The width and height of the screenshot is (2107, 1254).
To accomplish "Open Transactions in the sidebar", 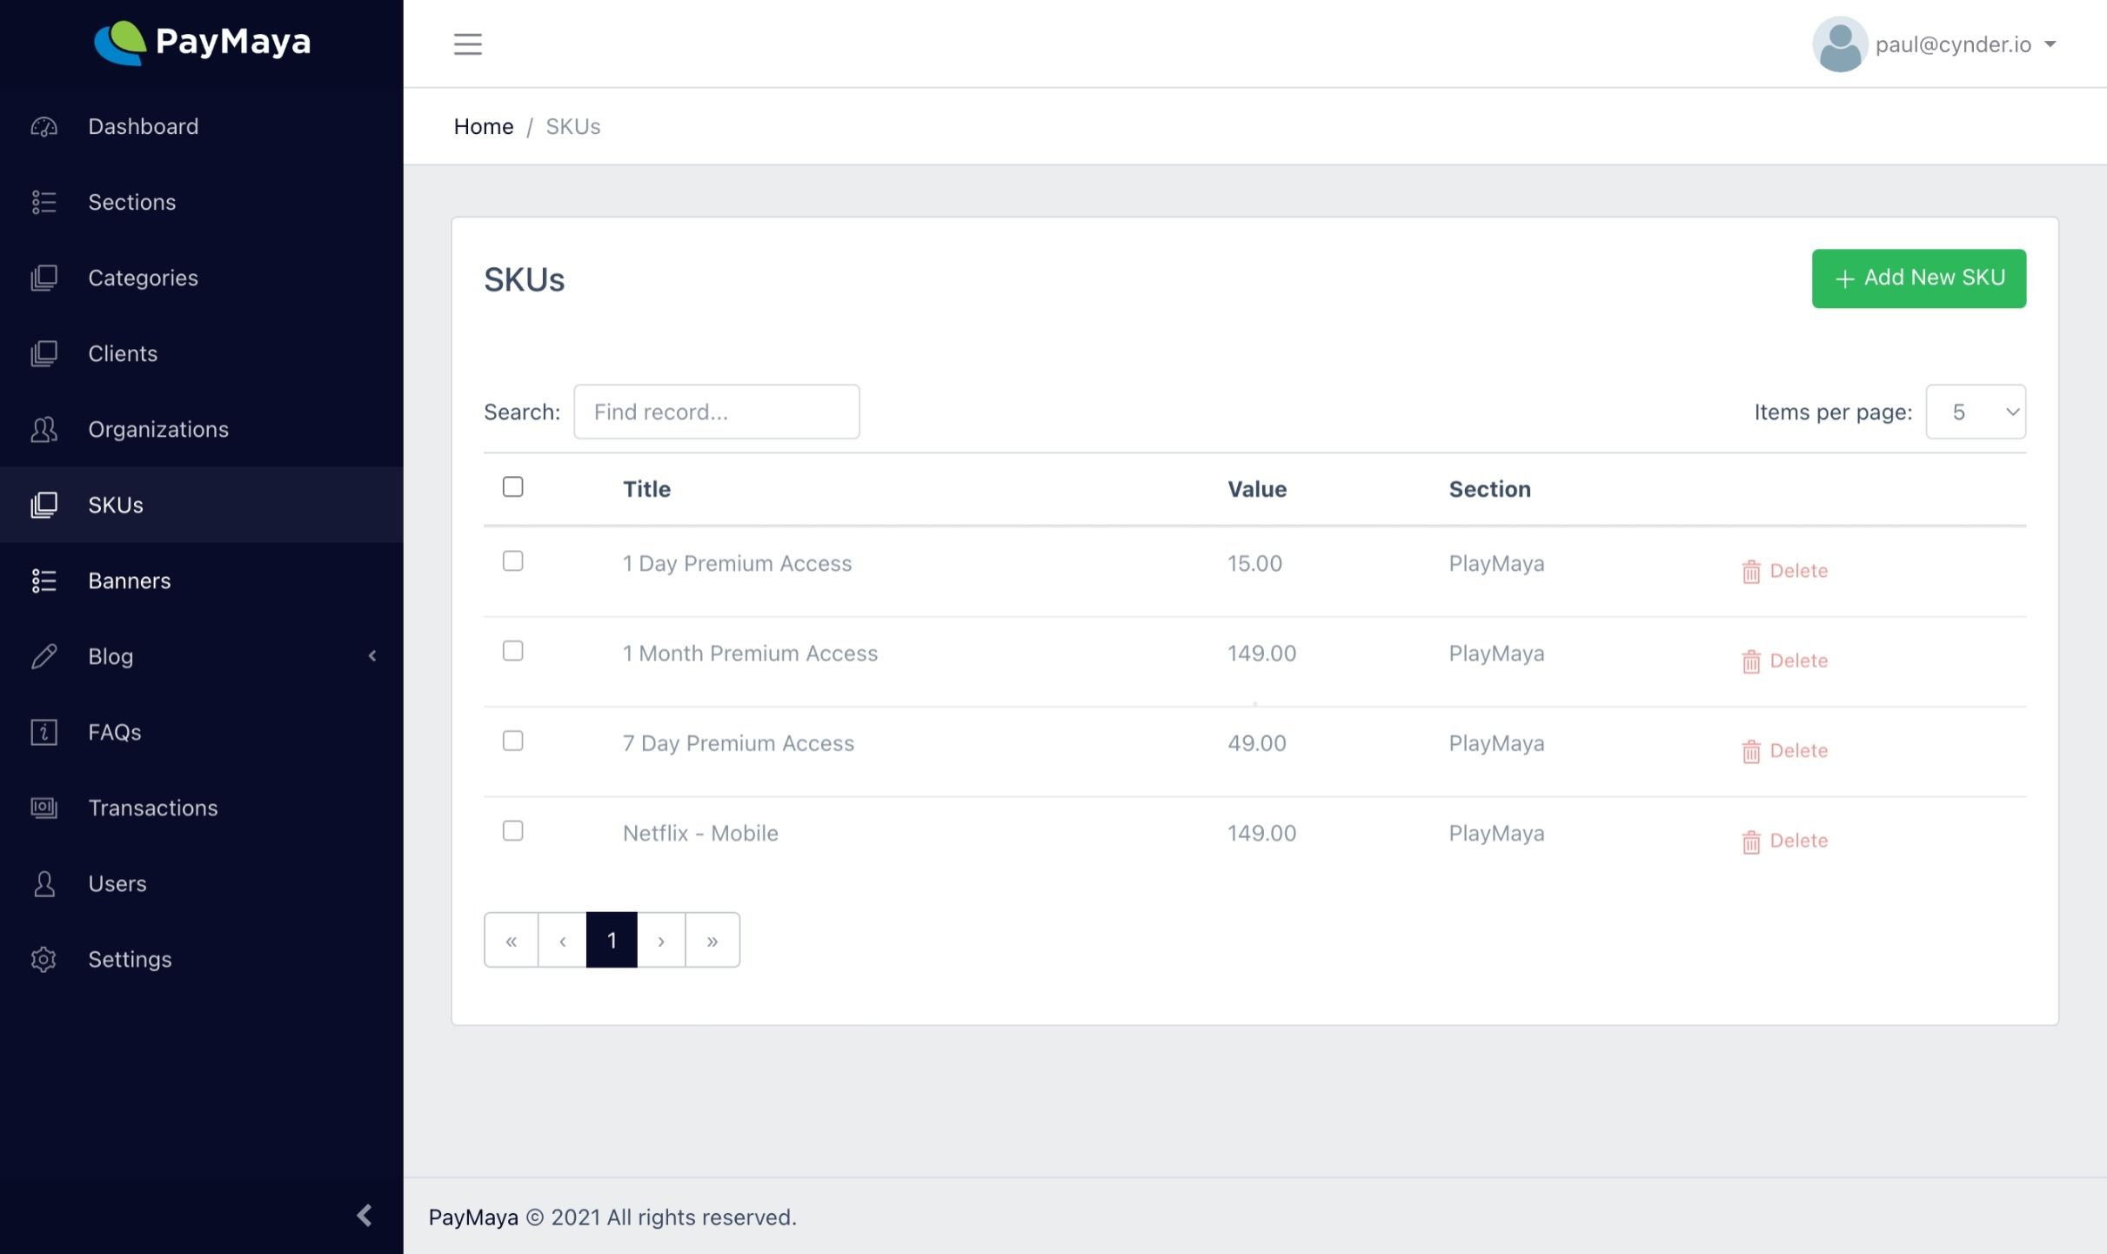I will [x=153, y=808].
